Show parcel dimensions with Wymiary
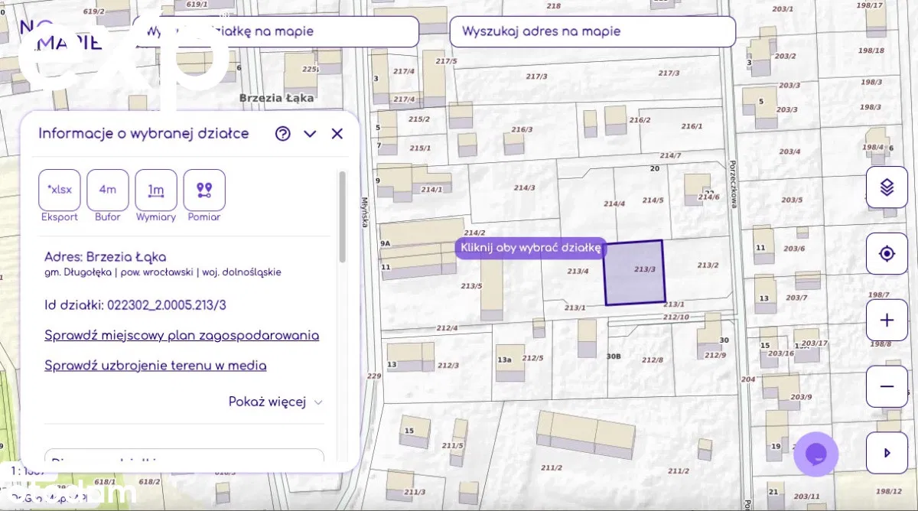This screenshot has height=511, width=918. click(x=156, y=190)
